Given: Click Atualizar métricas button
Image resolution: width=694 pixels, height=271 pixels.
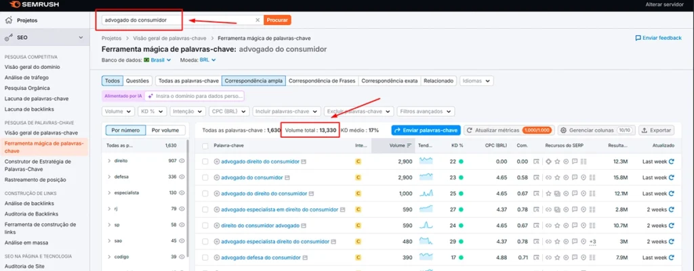Looking at the screenshot, I should pos(509,130).
